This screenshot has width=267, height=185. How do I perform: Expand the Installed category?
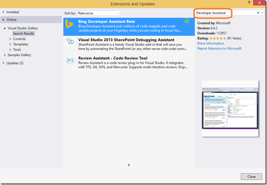3,12
